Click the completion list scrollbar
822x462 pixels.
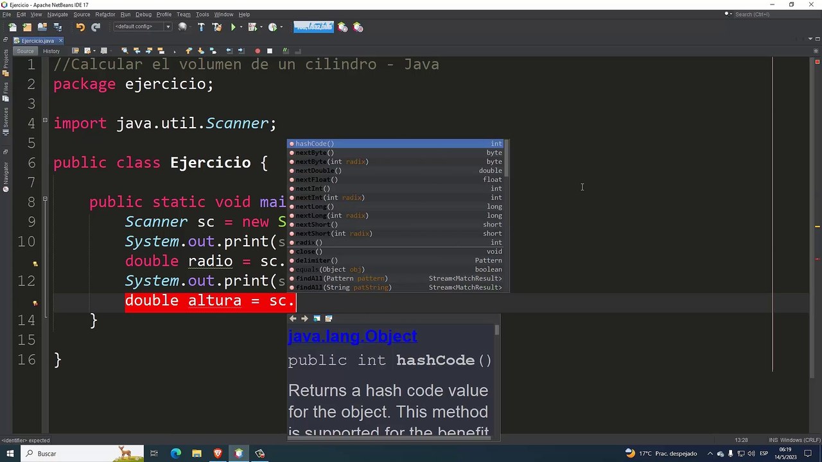tap(507, 159)
